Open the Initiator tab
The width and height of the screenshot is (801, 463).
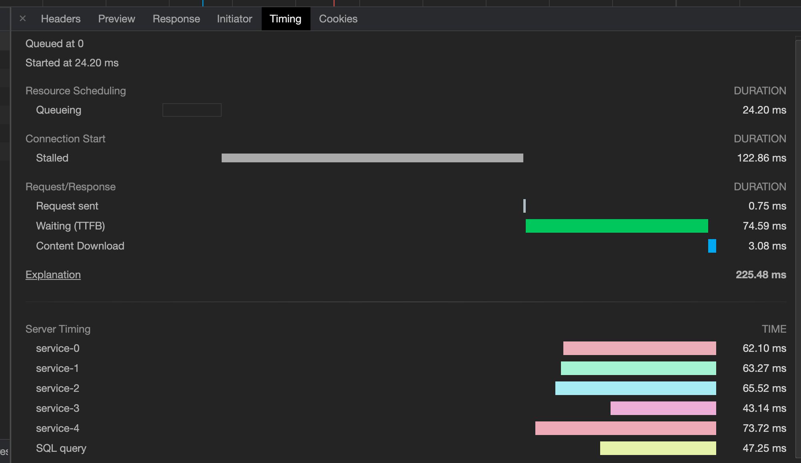click(234, 18)
